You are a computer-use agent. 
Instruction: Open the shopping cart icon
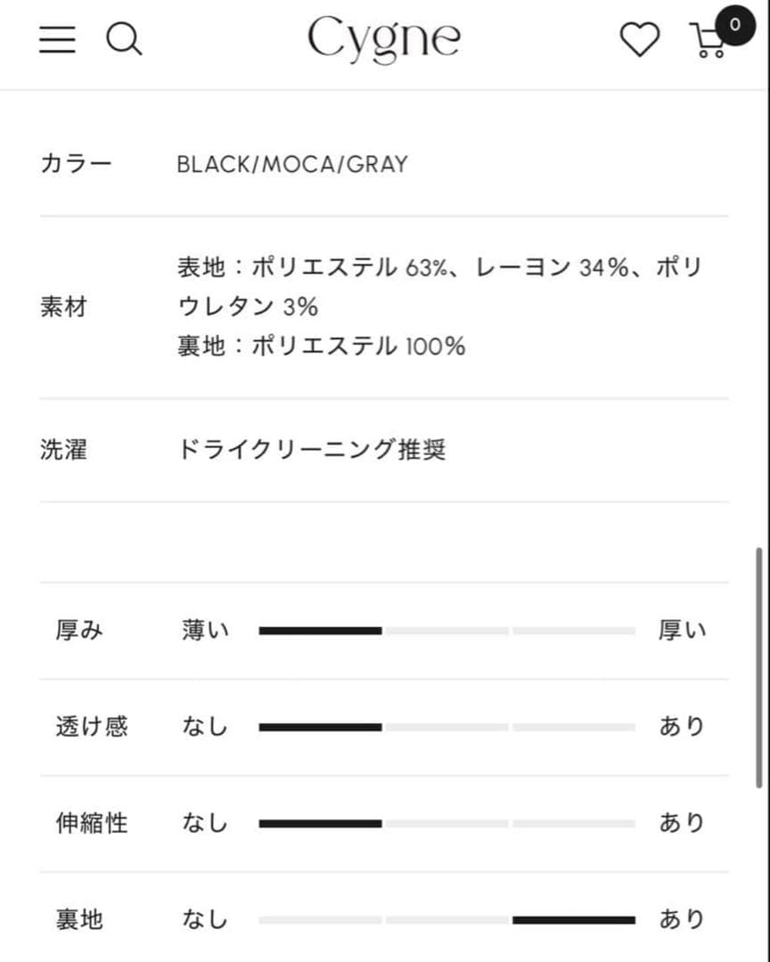(708, 42)
